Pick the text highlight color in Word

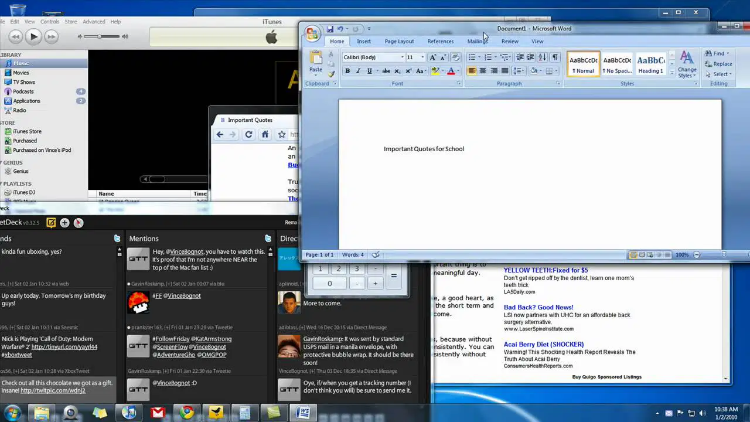[435, 71]
